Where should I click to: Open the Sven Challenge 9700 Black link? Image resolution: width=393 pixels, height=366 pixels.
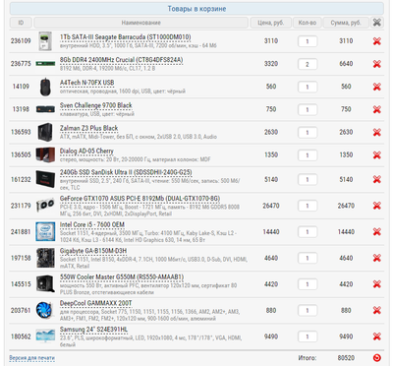pos(96,105)
